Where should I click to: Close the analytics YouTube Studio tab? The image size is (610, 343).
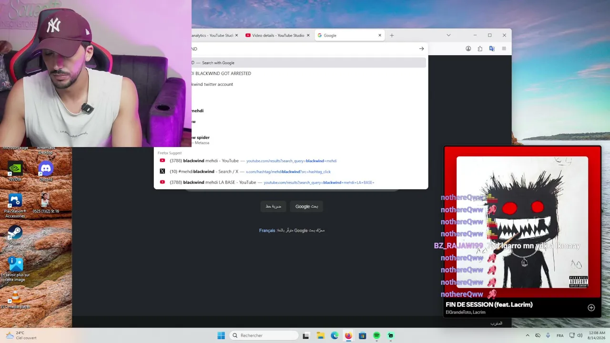tap(236, 35)
